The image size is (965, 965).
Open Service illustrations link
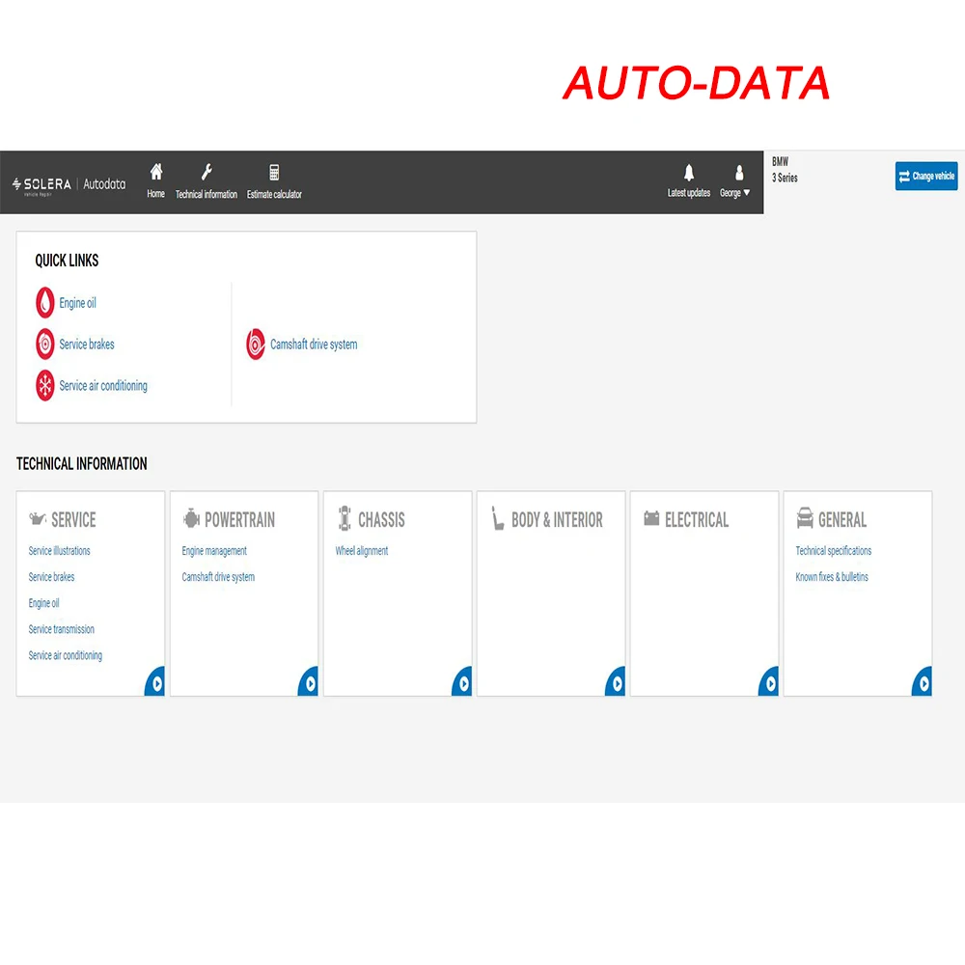click(59, 551)
